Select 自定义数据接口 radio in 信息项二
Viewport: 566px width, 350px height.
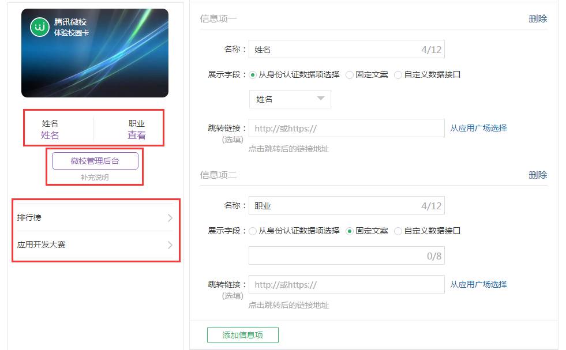(x=398, y=231)
